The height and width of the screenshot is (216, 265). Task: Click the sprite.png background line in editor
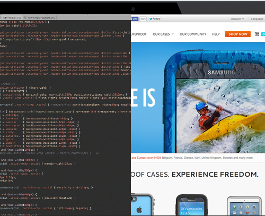pos(43,39)
